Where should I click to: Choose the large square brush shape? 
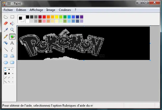(5, 74)
